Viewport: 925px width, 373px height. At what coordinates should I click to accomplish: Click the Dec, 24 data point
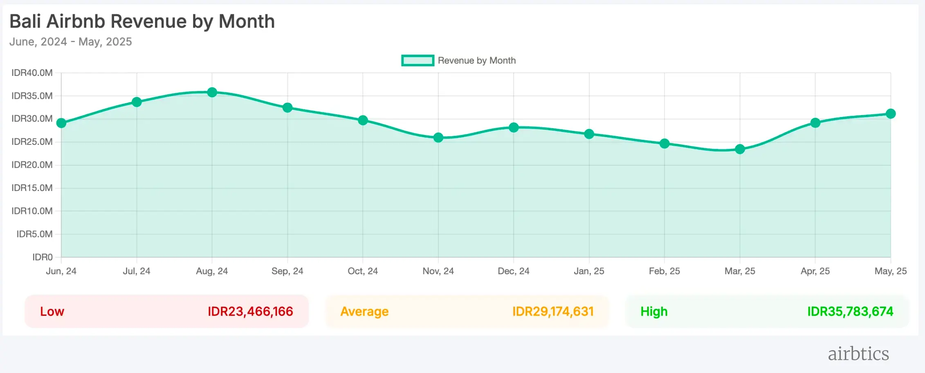[514, 128]
